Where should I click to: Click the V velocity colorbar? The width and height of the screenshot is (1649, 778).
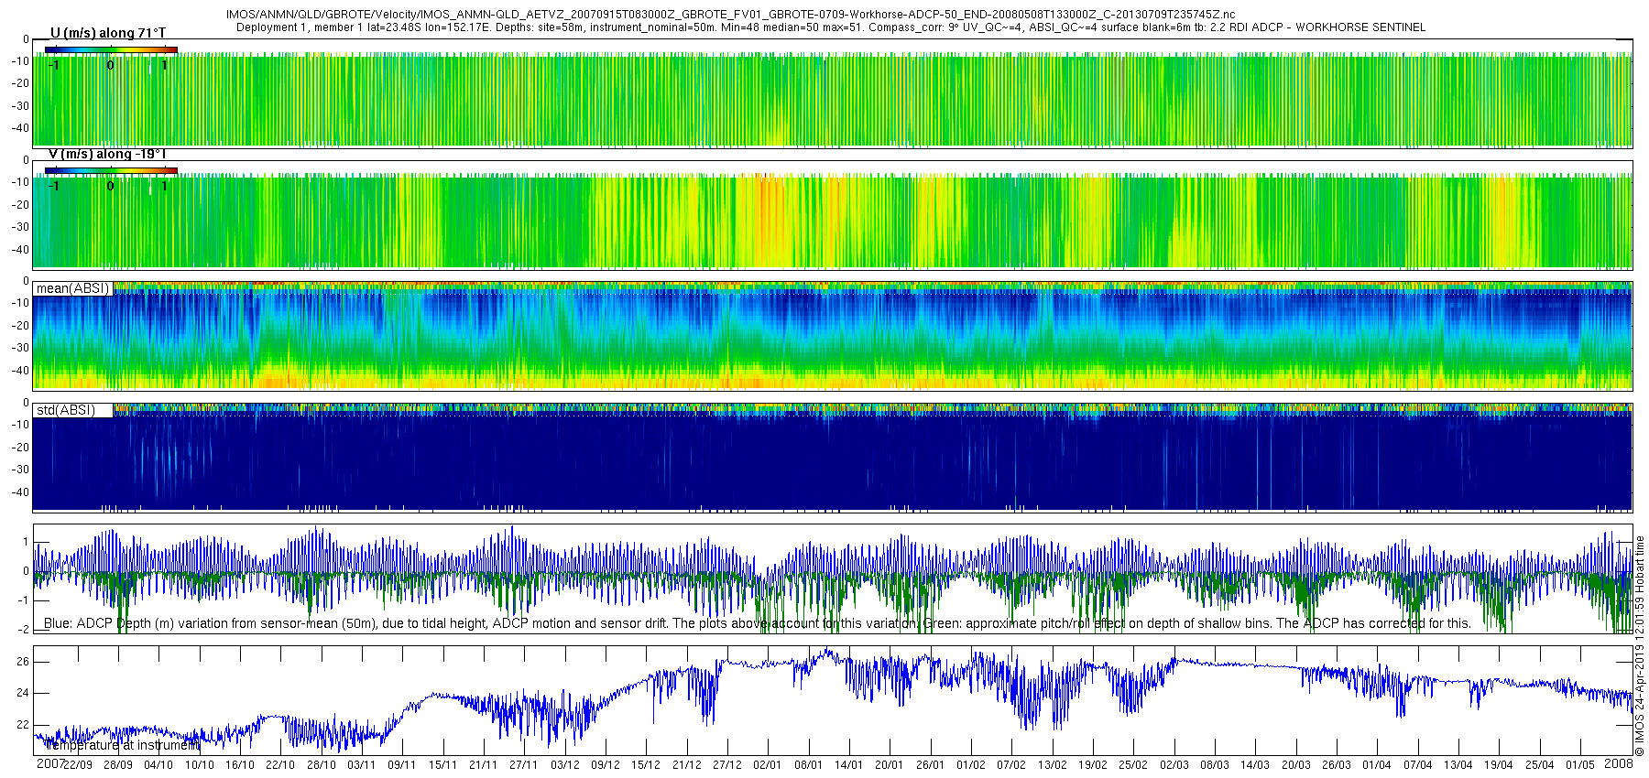click(x=111, y=170)
